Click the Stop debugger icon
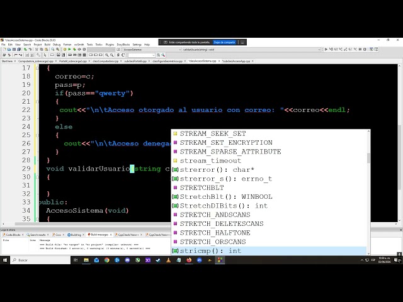Viewport: 403px width, 302px height. 365,49
